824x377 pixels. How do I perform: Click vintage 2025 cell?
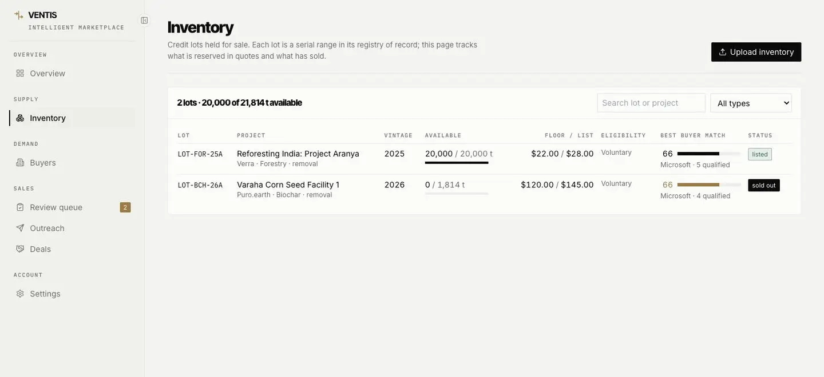(x=394, y=154)
